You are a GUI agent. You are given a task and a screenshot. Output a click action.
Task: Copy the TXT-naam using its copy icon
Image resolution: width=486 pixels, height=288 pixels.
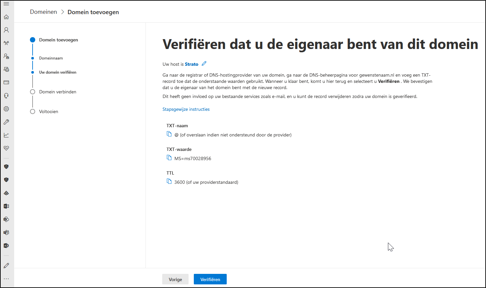coord(169,134)
